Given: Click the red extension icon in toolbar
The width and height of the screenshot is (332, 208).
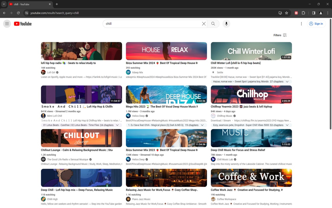Looking at the screenshot, I should [x=296, y=13].
